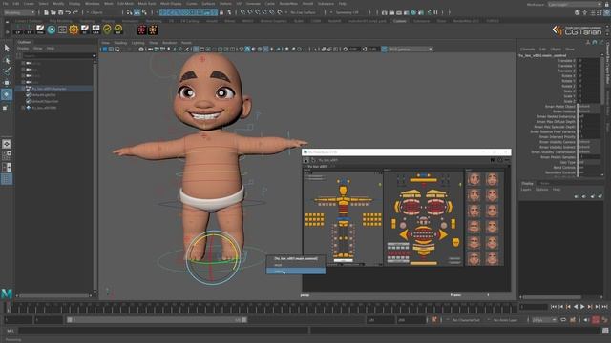Save the scene with disk icon
611x343 pixels.
coord(60,12)
